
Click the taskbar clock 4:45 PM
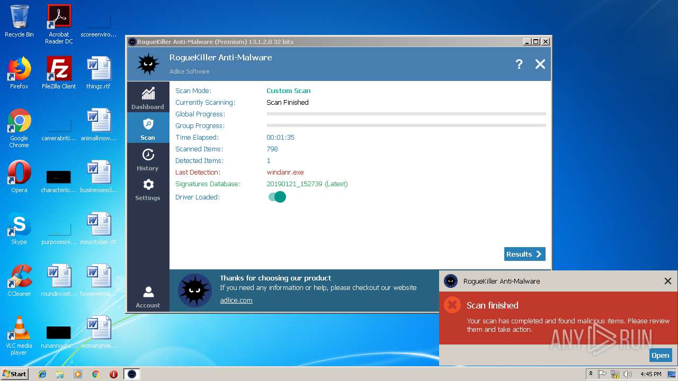[650, 374]
